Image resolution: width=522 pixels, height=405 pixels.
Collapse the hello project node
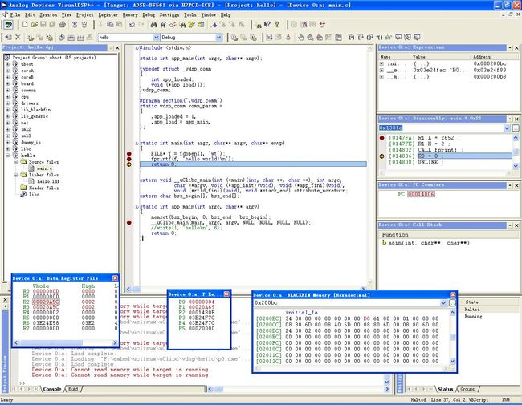tap(8, 156)
